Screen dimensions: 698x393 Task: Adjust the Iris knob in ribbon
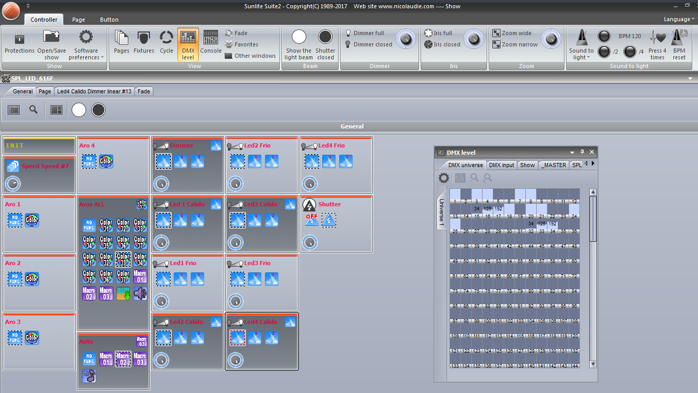point(474,39)
